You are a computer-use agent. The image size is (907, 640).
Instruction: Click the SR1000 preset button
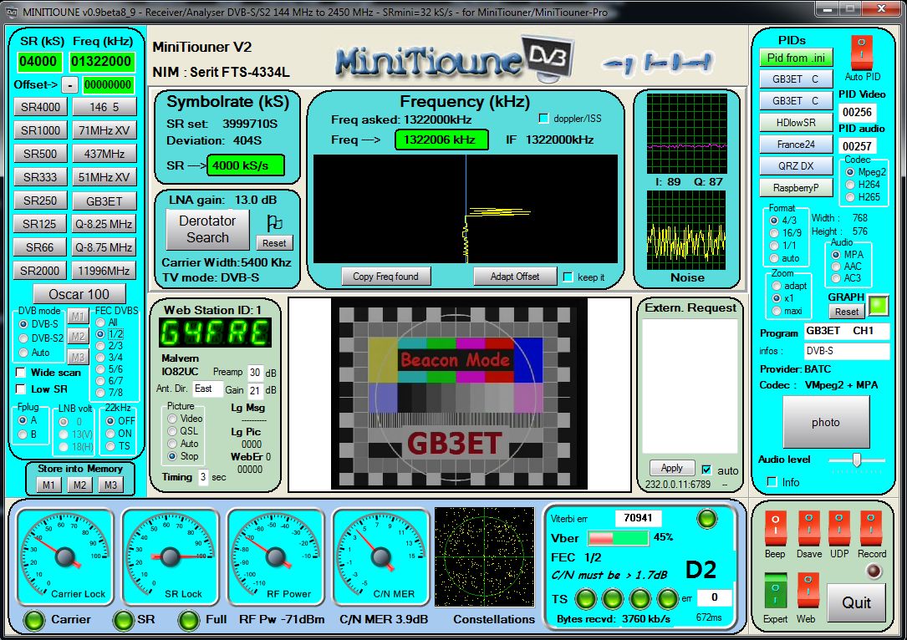pos(40,130)
